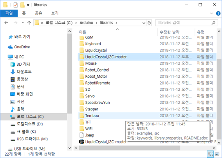Screen dimensions: 222x158
Task: Click the search magnifier icon
Action: pos(213,23)
